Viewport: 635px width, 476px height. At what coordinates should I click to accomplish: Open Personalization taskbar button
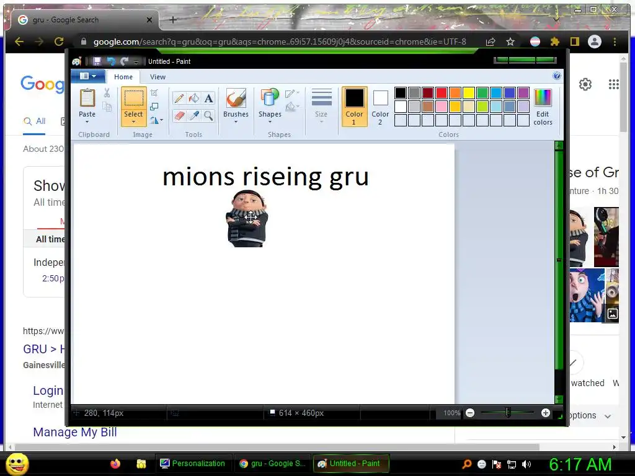click(x=193, y=464)
